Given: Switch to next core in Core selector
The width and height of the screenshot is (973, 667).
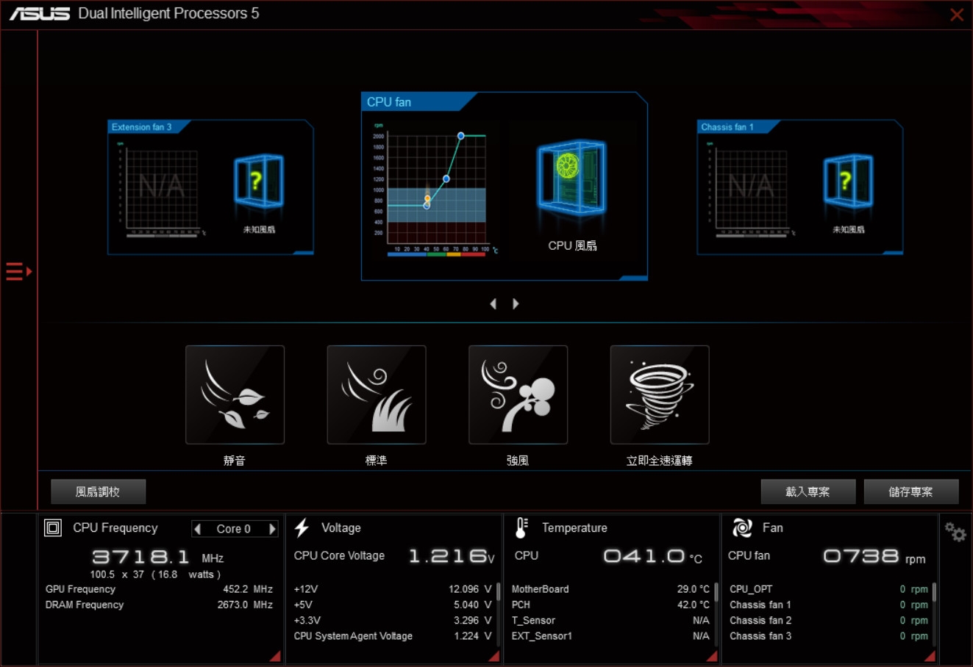Looking at the screenshot, I should (x=272, y=529).
